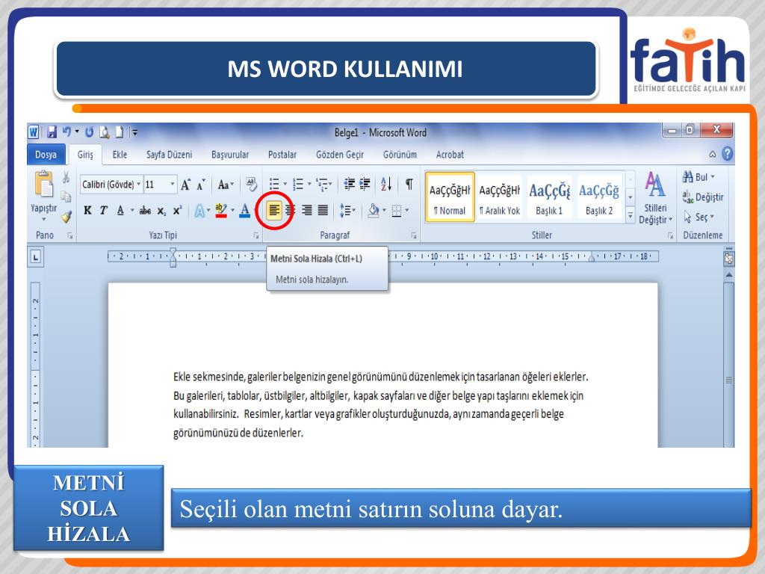The height and width of the screenshot is (574, 765).
Task: Switch to the Postalar tab
Action: (282, 155)
